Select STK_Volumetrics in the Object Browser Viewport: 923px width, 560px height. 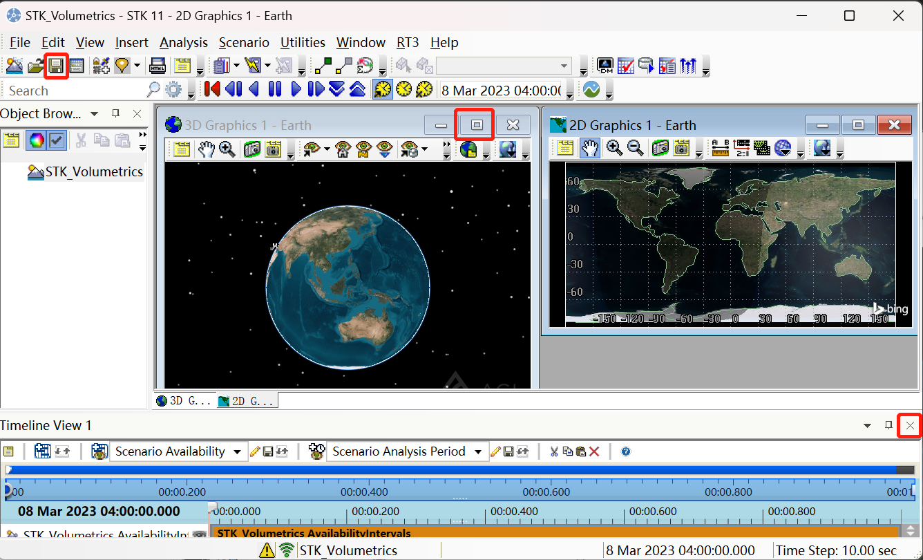click(93, 171)
